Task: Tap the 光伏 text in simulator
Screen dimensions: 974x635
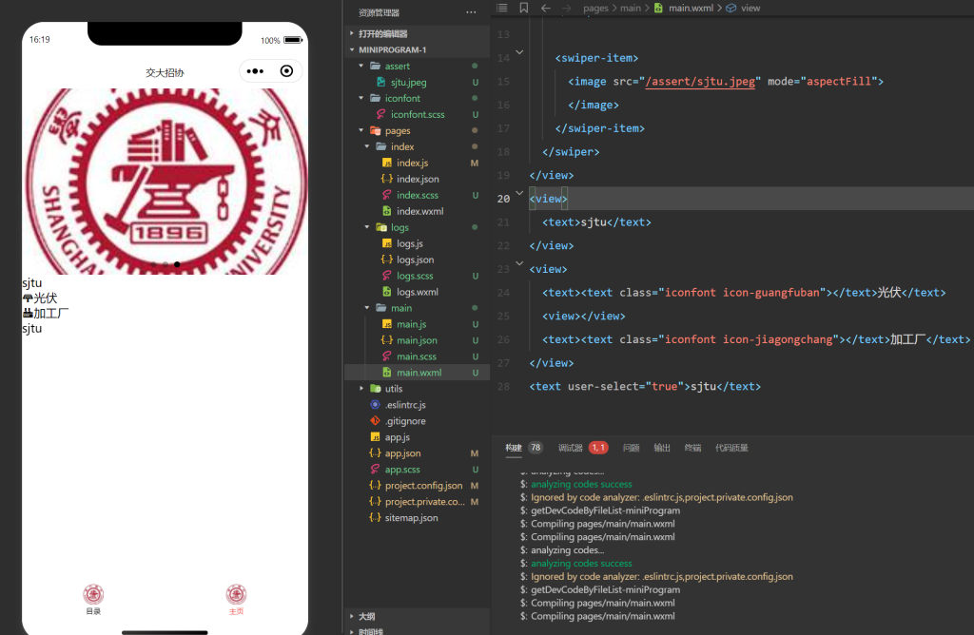Action: (x=46, y=298)
